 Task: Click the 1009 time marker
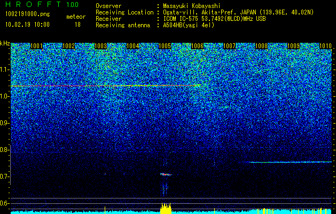click(293, 46)
